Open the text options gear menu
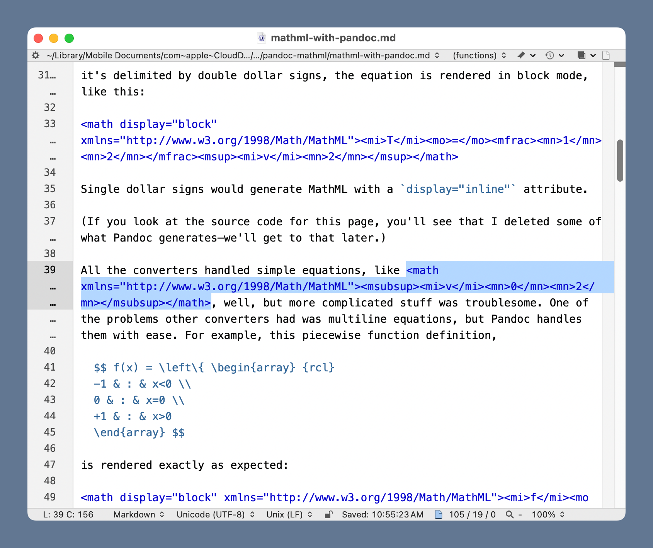This screenshot has width=653, height=548. click(x=36, y=55)
